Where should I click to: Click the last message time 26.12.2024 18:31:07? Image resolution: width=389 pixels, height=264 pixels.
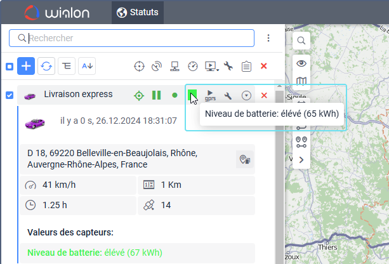click(136, 121)
